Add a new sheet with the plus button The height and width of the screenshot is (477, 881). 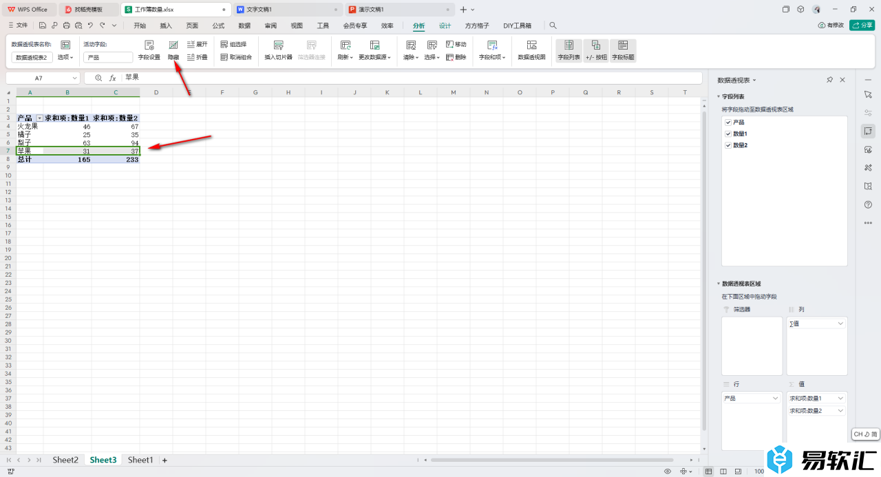click(164, 460)
